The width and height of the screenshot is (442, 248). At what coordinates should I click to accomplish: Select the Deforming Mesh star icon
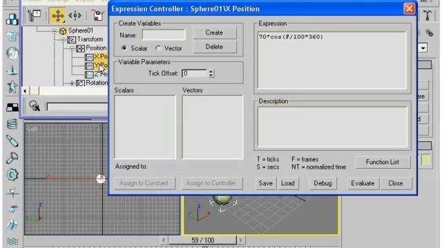(12, 87)
